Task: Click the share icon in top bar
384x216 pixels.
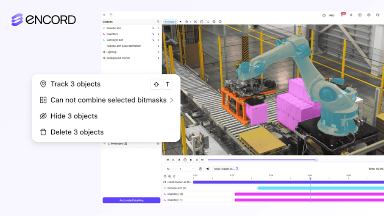Action: (x=351, y=15)
